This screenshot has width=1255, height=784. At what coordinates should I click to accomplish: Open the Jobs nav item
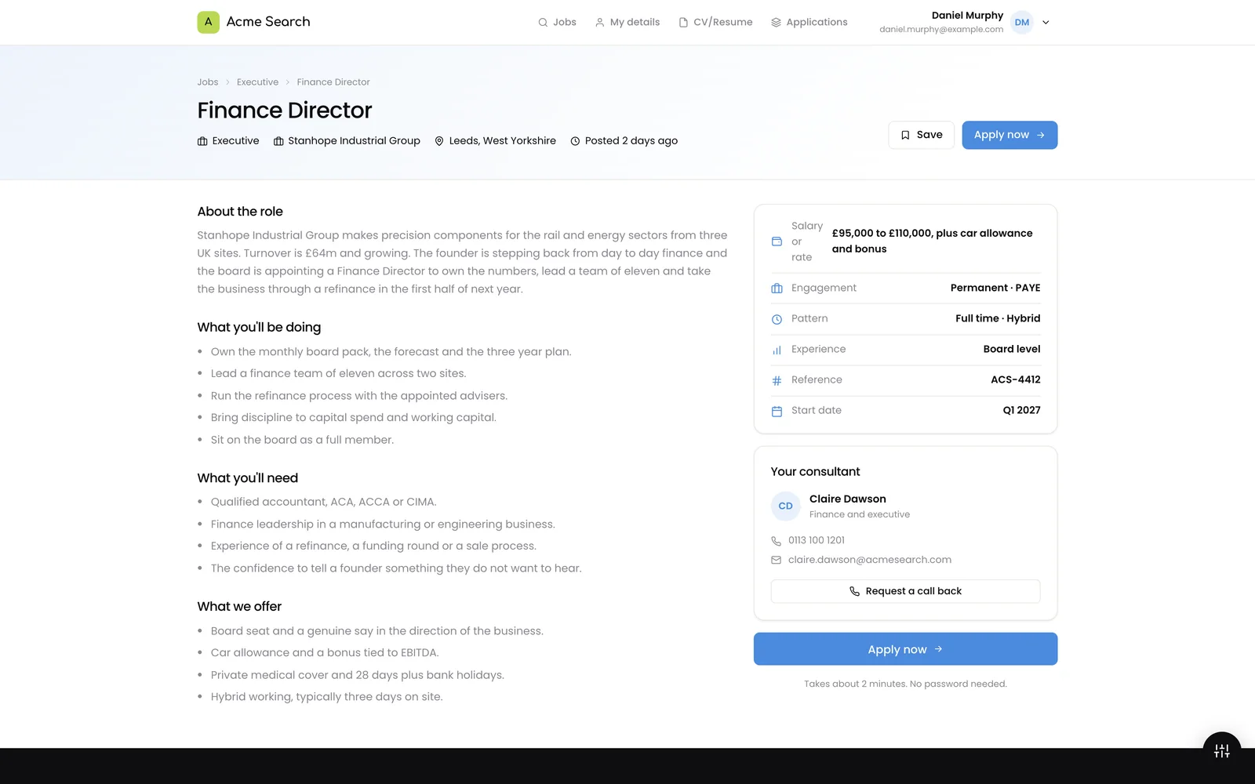tap(557, 22)
